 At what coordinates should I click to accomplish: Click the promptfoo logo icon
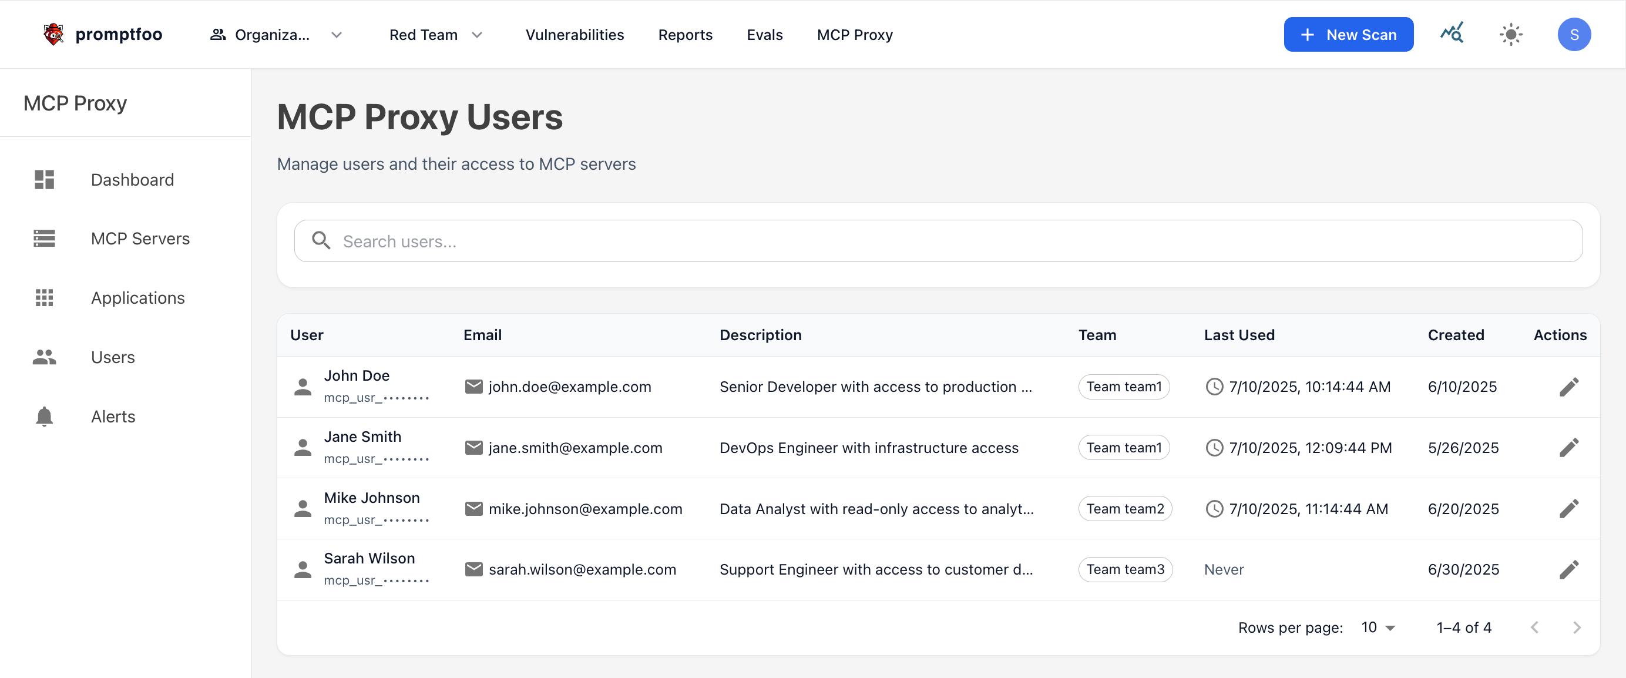pyautogui.click(x=53, y=34)
